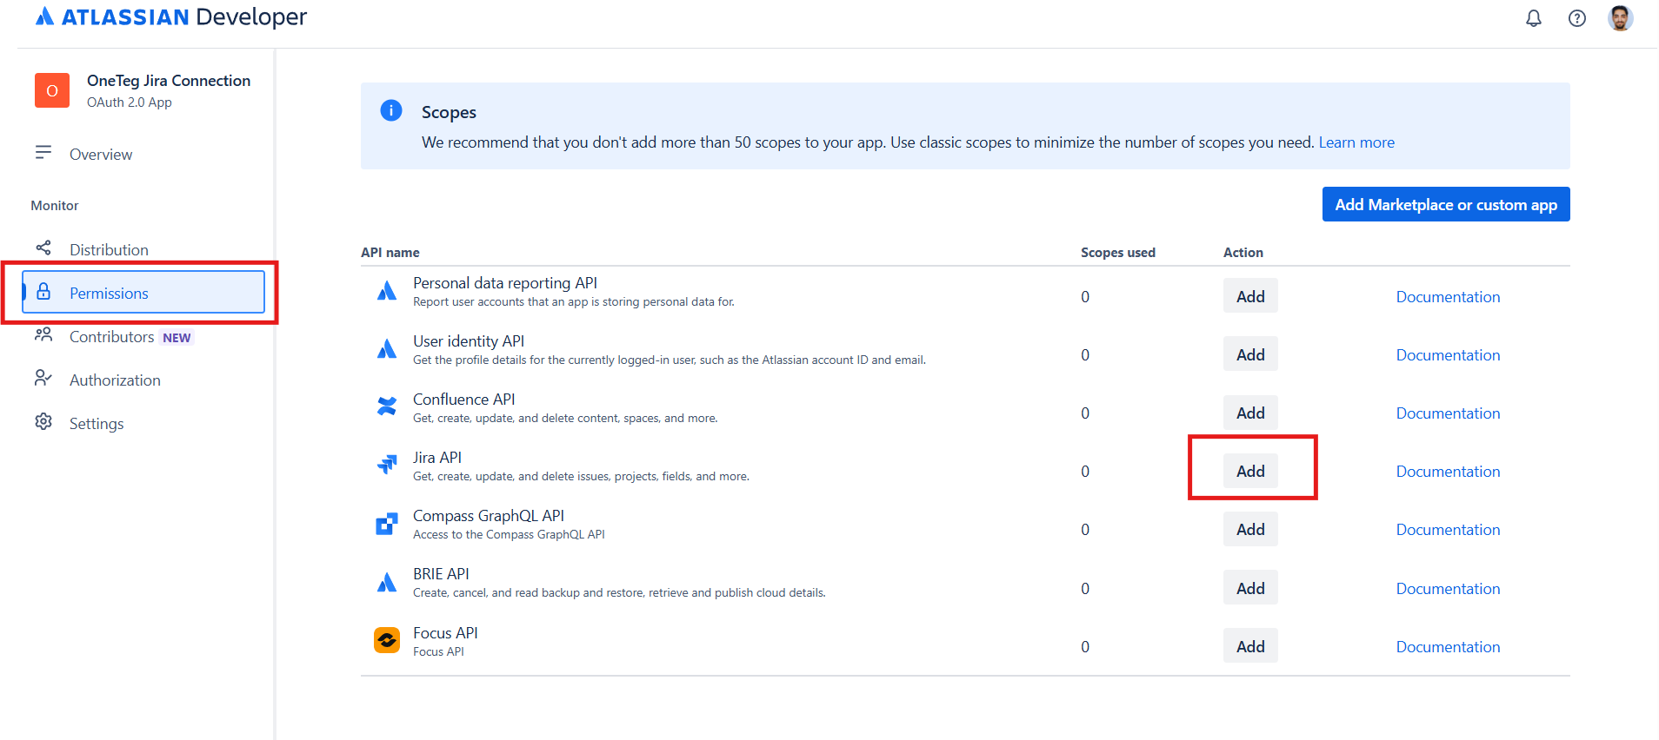The width and height of the screenshot is (1659, 740).
Task: Select Permissions in sidebar
Action: click(x=143, y=292)
